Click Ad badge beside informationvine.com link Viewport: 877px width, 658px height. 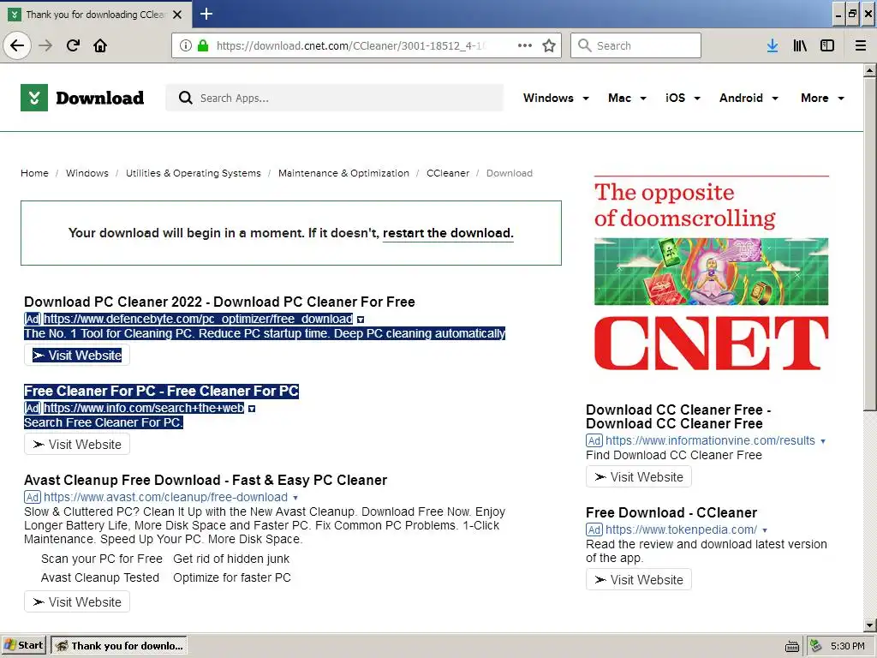coord(594,440)
